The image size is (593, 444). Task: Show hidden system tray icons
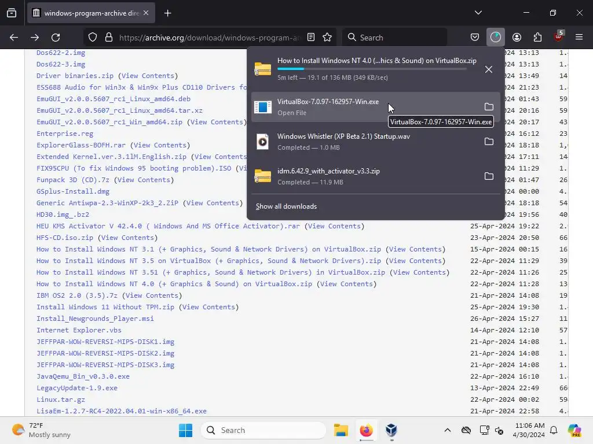[x=448, y=430]
